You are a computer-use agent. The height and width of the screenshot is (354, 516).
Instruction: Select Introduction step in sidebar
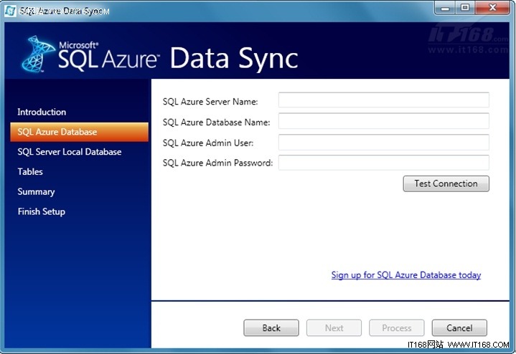42,112
